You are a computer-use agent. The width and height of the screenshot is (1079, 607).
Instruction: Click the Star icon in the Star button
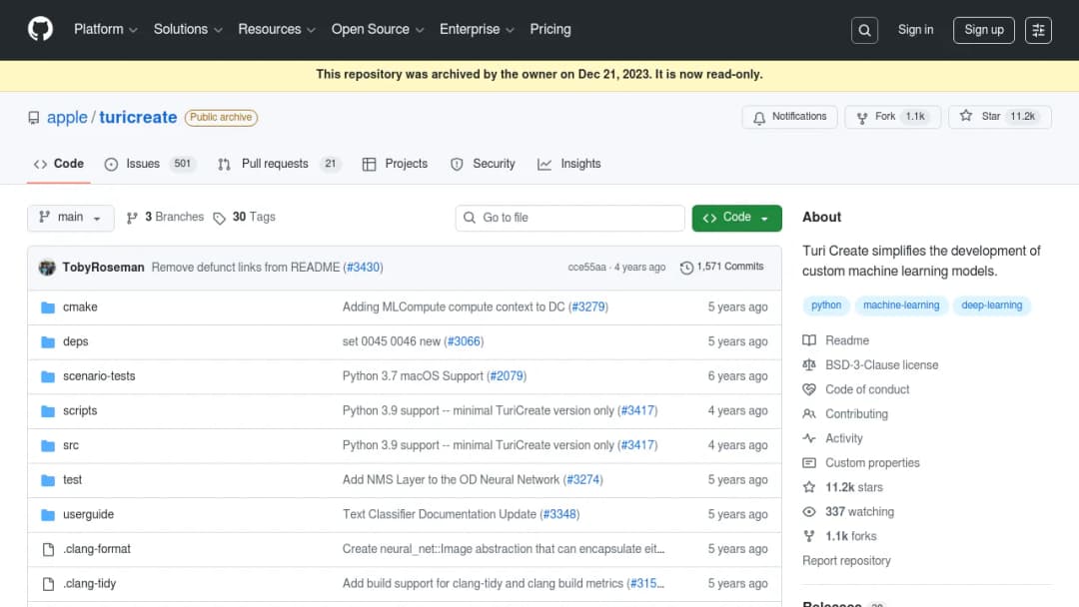click(966, 116)
